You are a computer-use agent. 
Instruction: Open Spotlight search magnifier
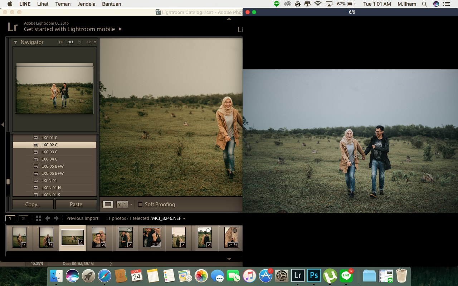point(424,4)
